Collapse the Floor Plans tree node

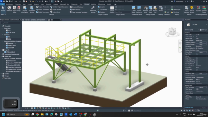pyautogui.click(x=3, y=28)
